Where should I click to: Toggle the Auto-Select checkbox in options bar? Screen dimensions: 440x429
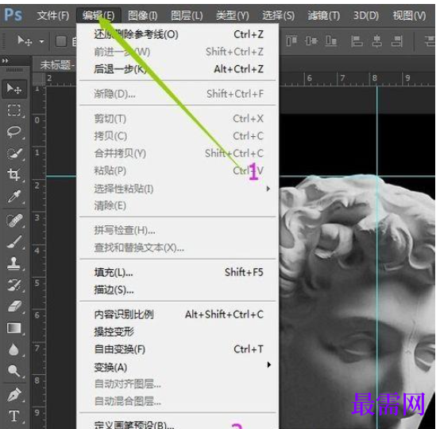tap(61, 41)
